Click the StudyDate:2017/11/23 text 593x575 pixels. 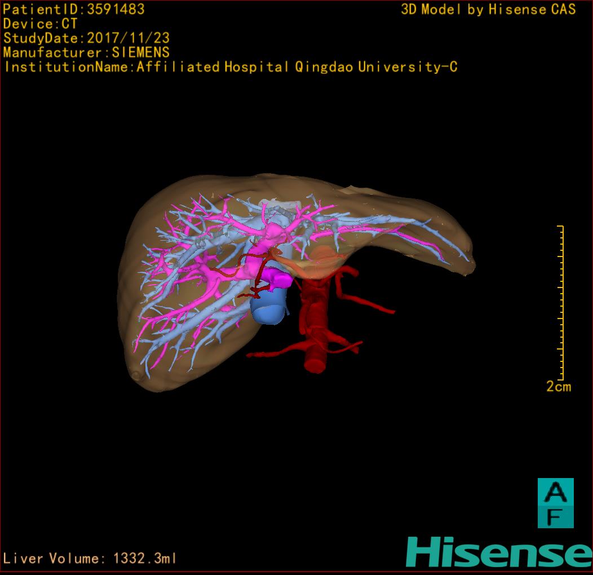(87, 38)
